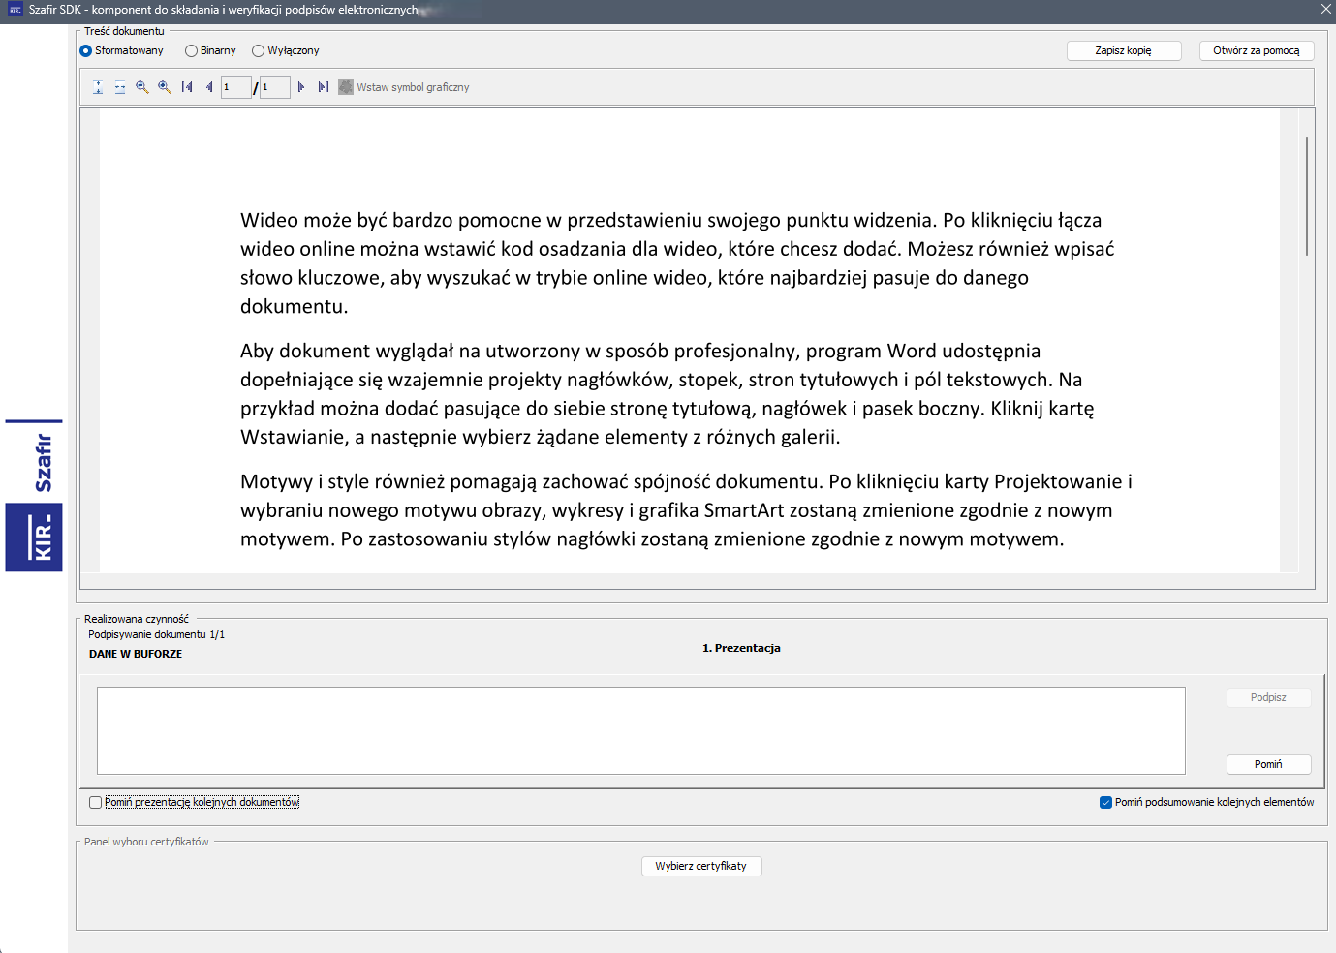Uncheck Pomiń podsumowanie kolejnych elementów
The image size is (1336, 953).
tap(1105, 803)
